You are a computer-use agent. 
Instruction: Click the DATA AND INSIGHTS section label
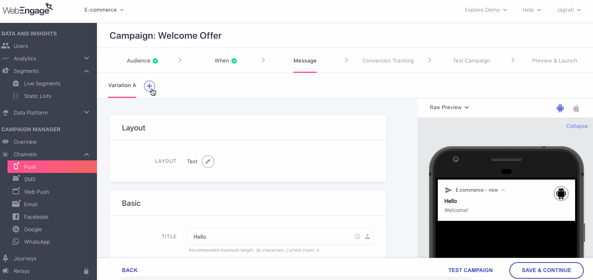click(x=29, y=33)
